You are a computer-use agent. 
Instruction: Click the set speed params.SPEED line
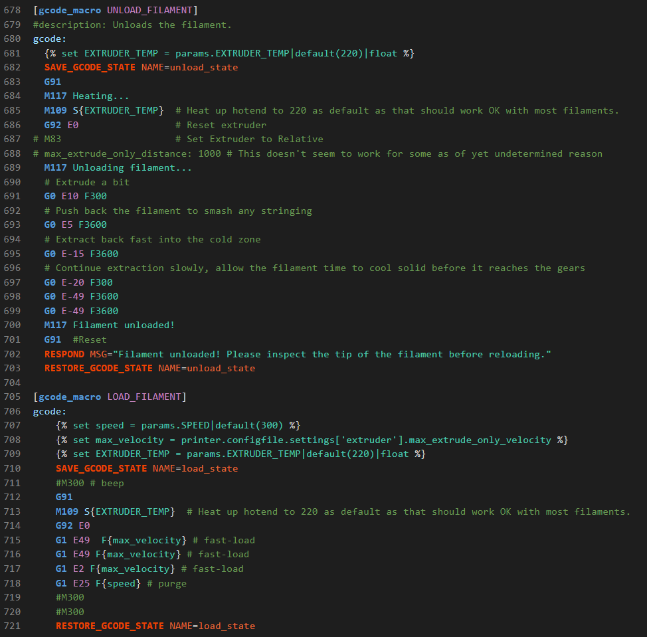pyautogui.click(x=178, y=426)
